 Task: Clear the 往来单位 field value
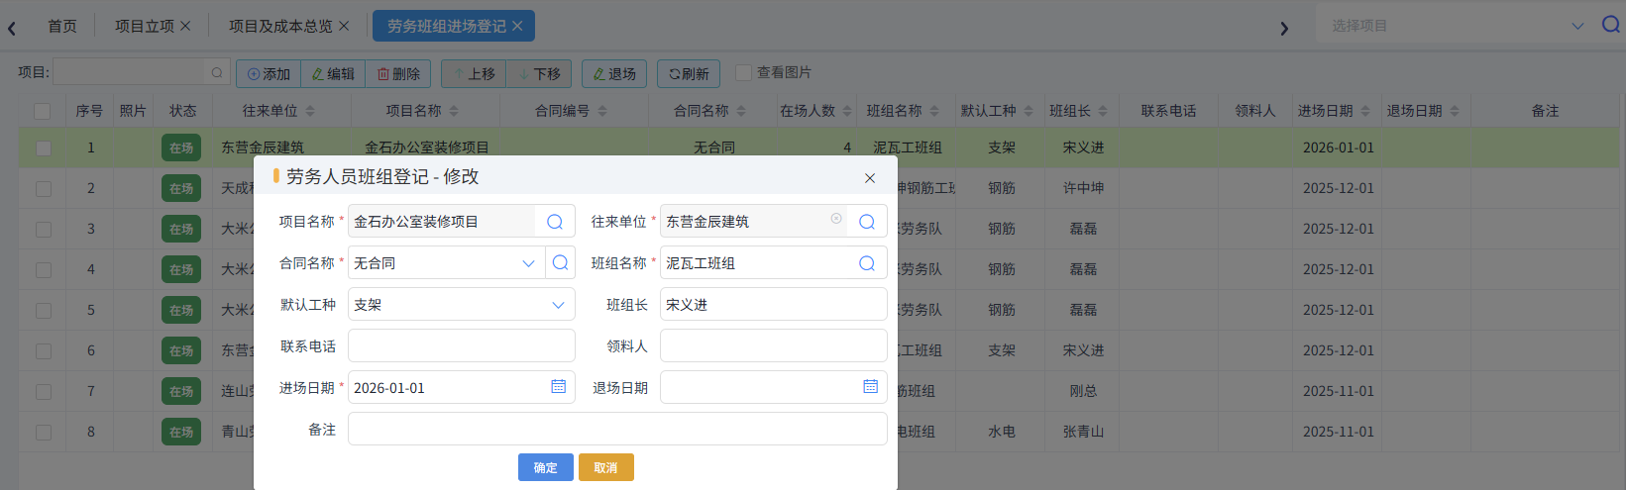[836, 219]
